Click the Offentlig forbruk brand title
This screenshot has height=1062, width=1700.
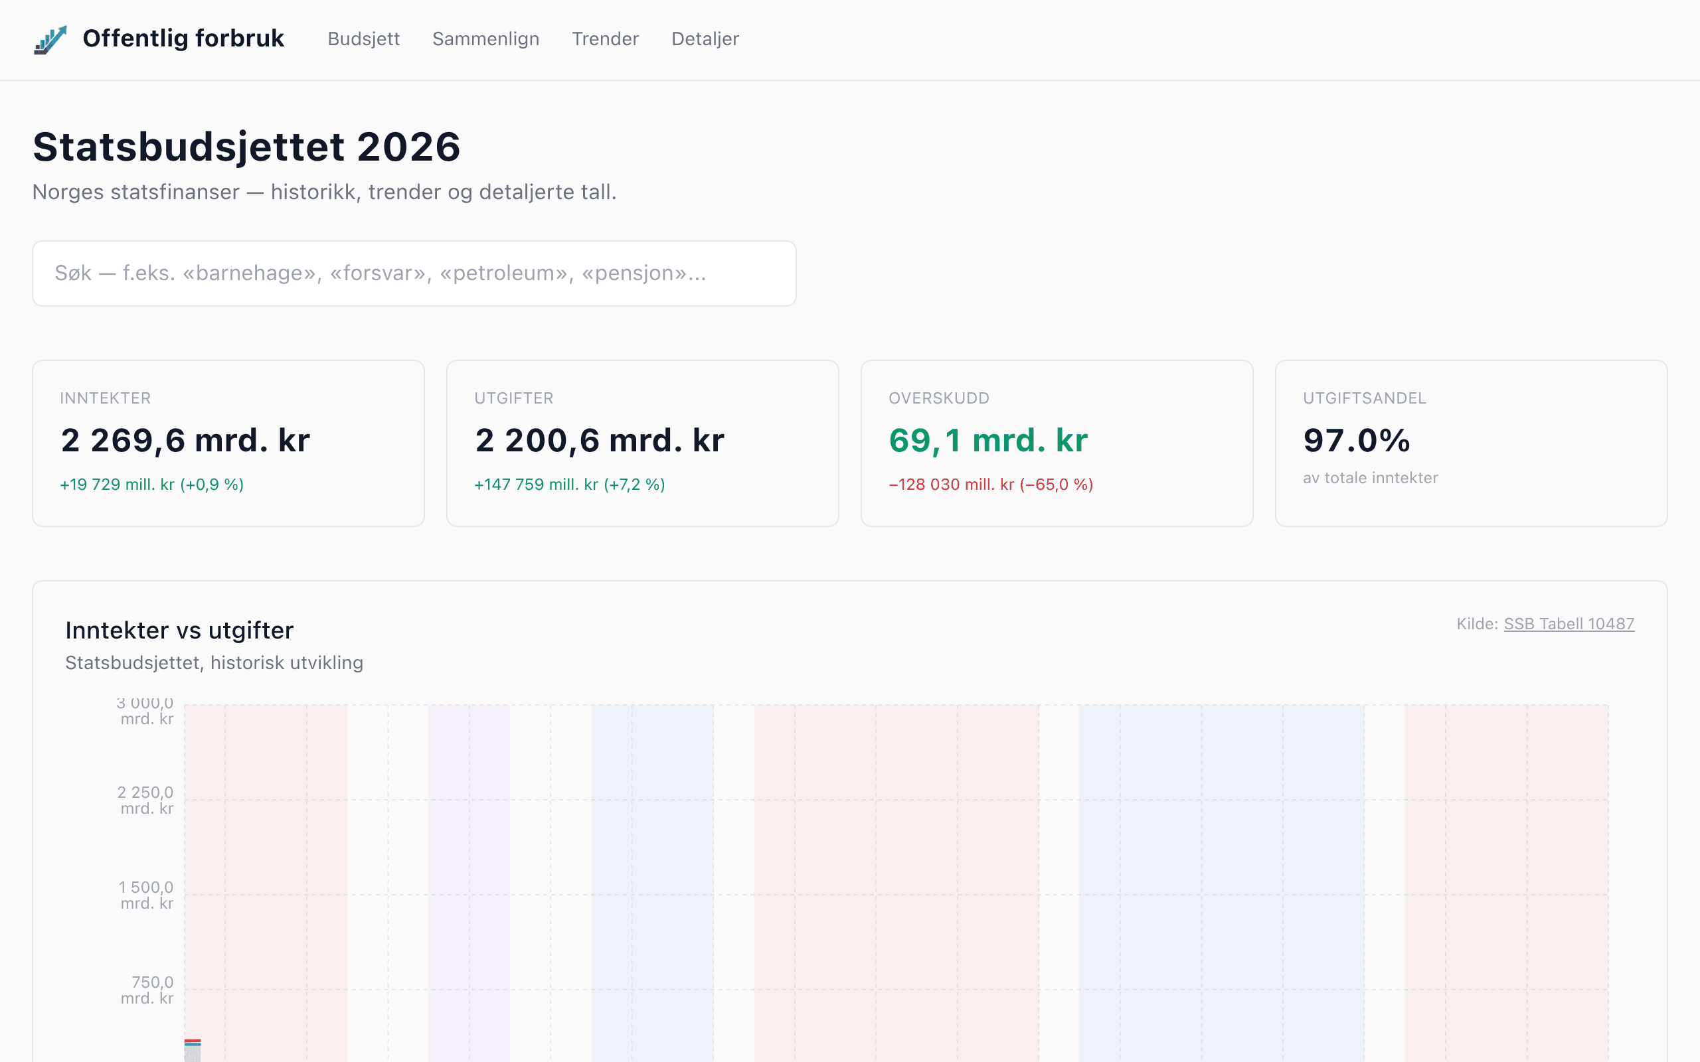[x=183, y=38]
